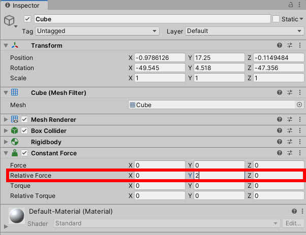Open Mesh Renderer presets selector
306x235 pixels.
point(290,119)
